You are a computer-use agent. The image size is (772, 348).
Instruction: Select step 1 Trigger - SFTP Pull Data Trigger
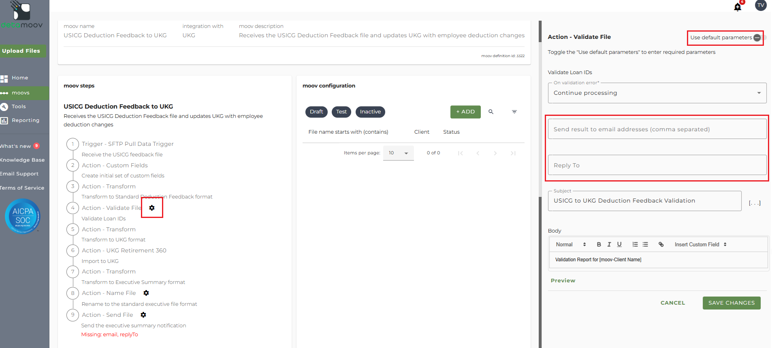(128, 144)
